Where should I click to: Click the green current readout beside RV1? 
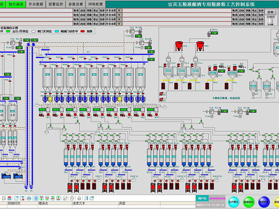(42, 110)
